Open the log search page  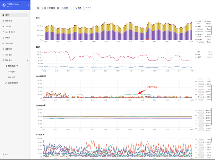click(9, 54)
